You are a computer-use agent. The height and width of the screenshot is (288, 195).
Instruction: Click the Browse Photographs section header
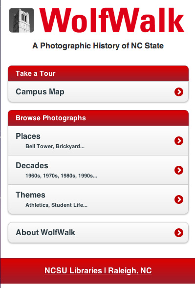click(x=98, y=118)
